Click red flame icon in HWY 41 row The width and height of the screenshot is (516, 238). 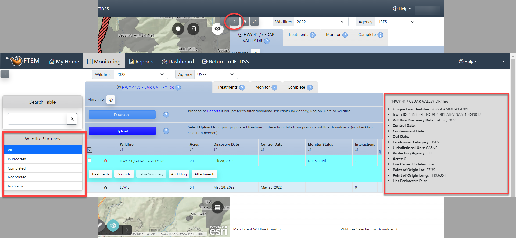click(105, 161)
